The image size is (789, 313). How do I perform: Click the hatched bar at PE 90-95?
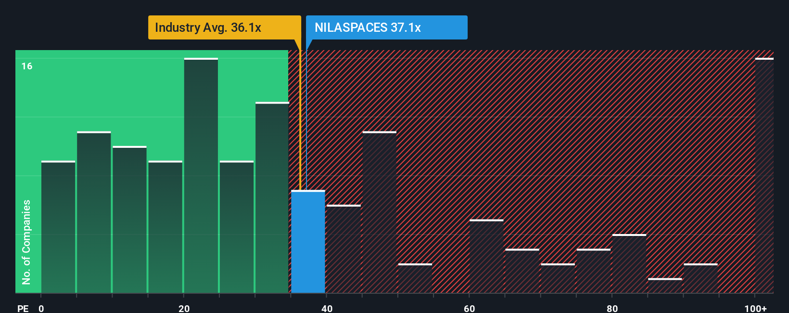(700, 278)
